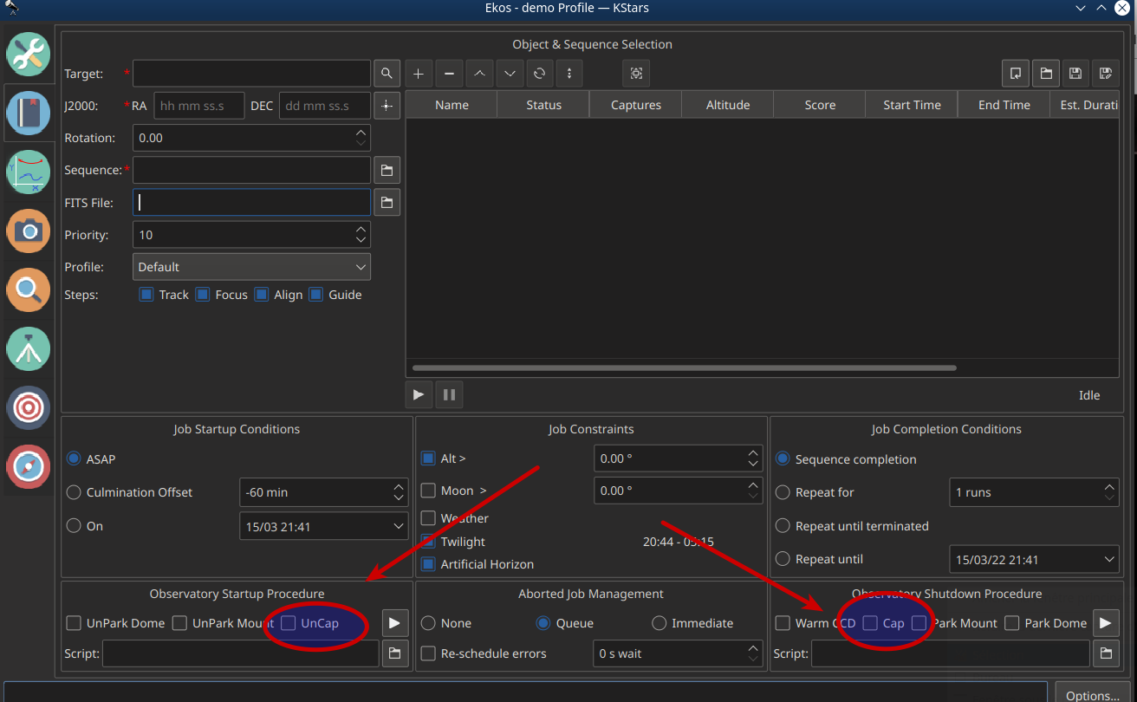This screenshot has height=702, width=1137.
Task: Choose the Immediate aborted job option
Action: 659,623
